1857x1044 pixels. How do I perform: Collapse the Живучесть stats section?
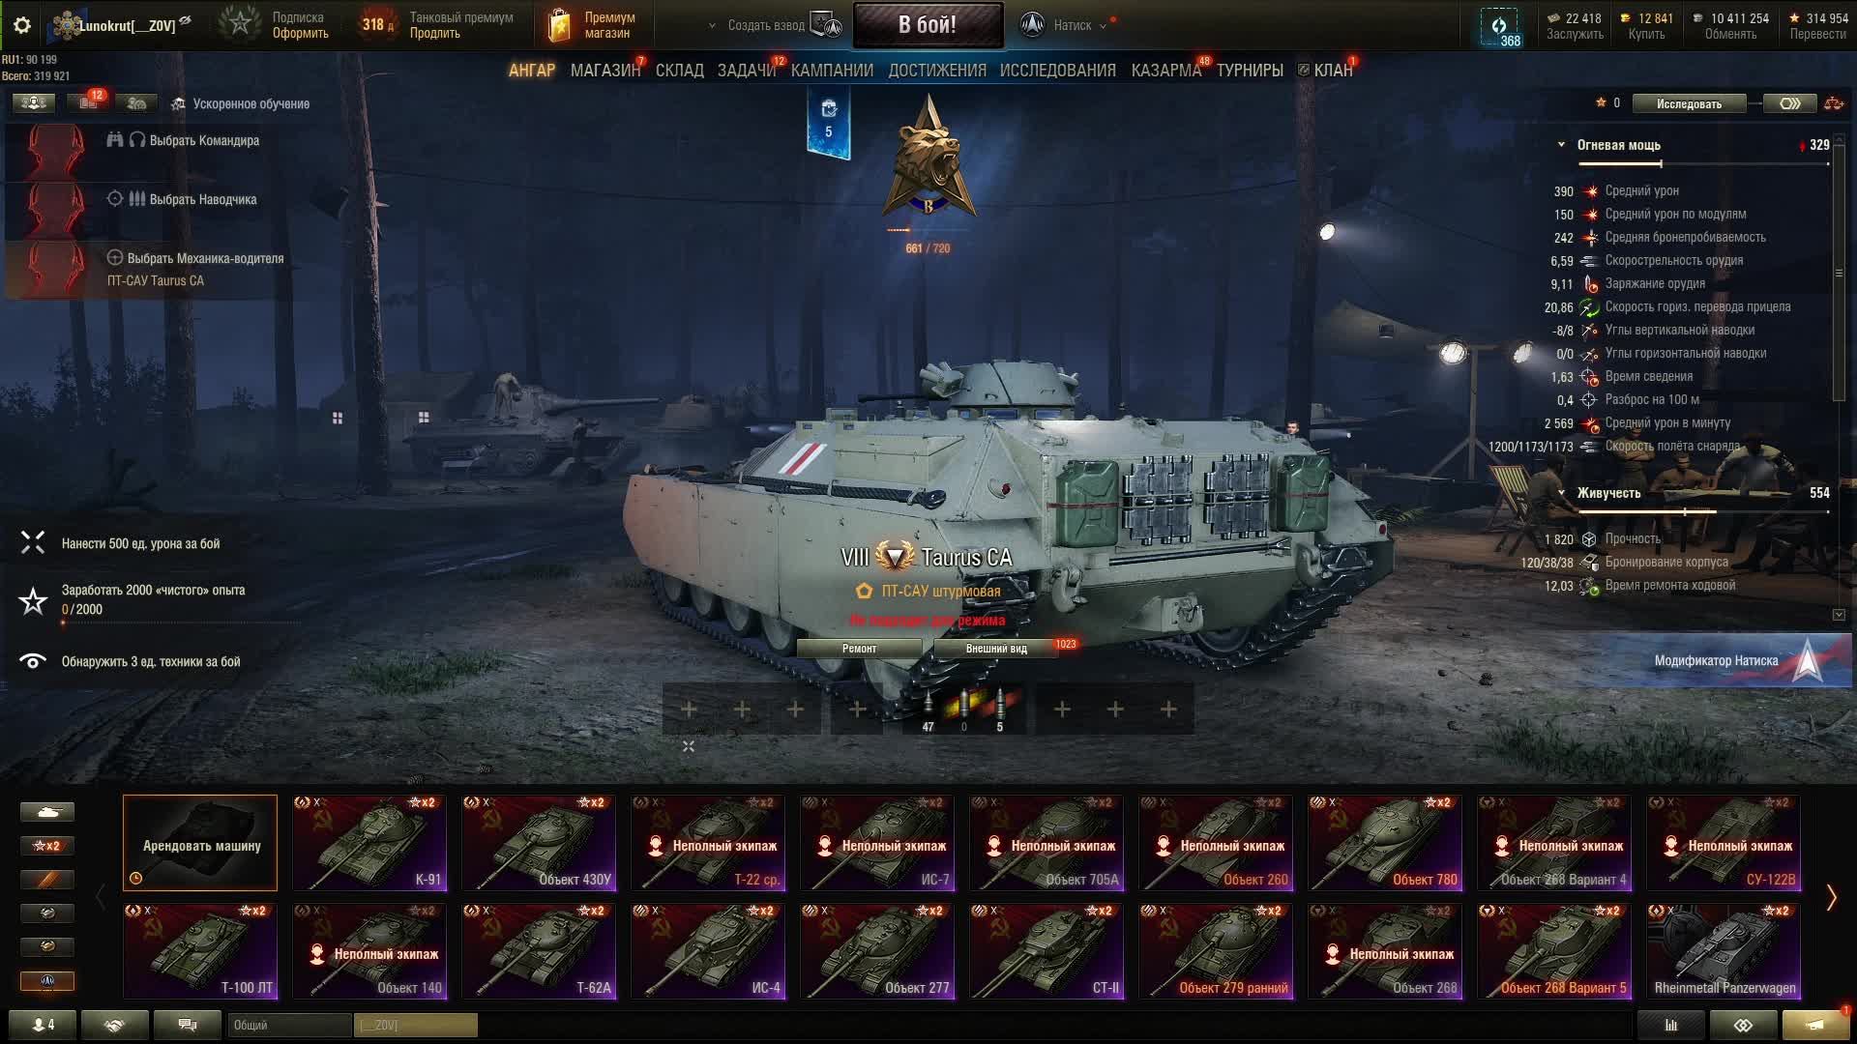point(1561,493)
